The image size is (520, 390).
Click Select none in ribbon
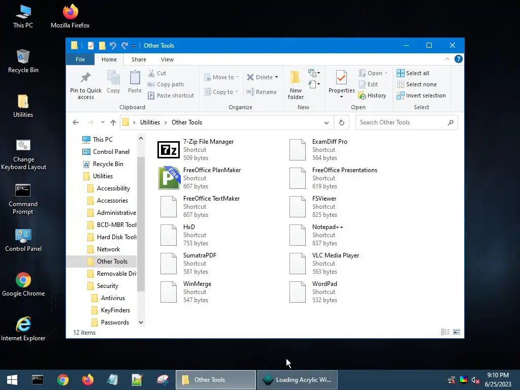coord(417,84)
